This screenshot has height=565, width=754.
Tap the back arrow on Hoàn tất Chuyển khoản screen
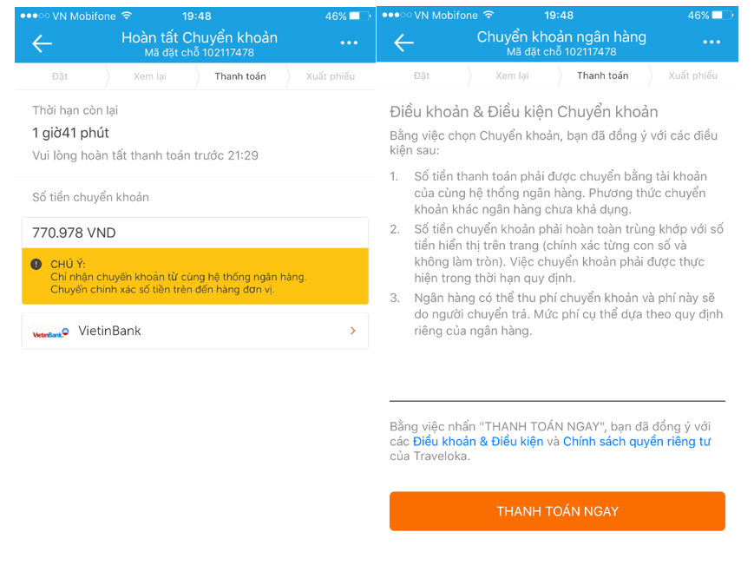(42, 43)
